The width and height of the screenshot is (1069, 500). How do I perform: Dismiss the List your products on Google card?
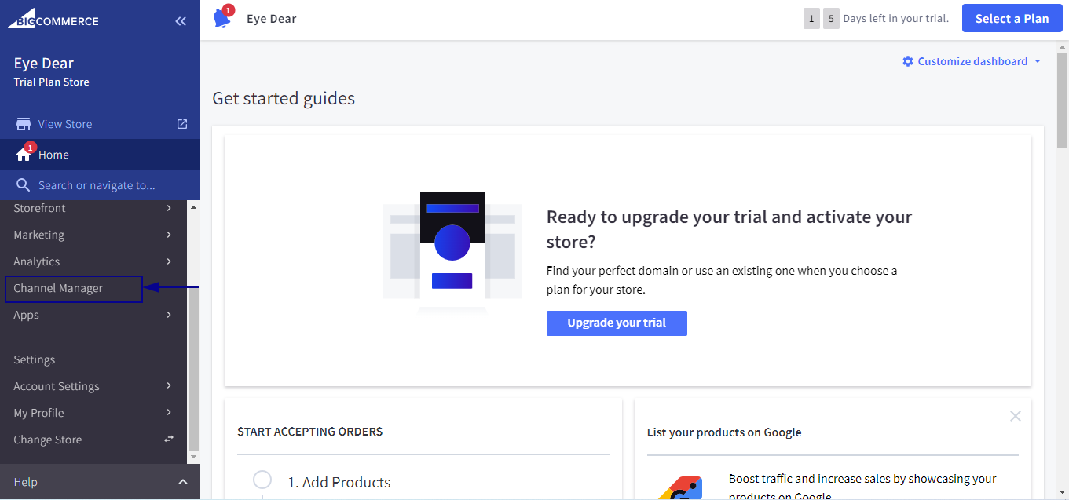(1016, 416)
